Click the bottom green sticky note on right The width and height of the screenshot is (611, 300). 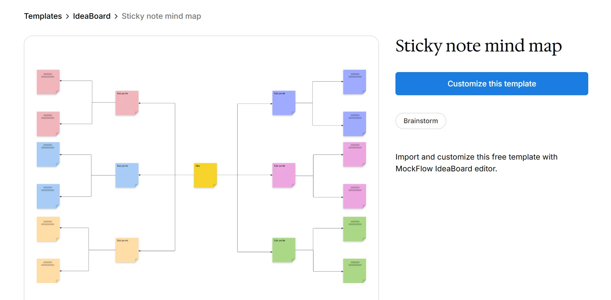[x=354, y=271]
